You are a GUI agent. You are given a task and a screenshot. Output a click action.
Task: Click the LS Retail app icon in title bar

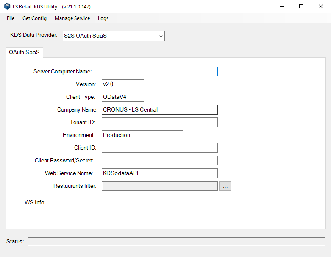7,7
